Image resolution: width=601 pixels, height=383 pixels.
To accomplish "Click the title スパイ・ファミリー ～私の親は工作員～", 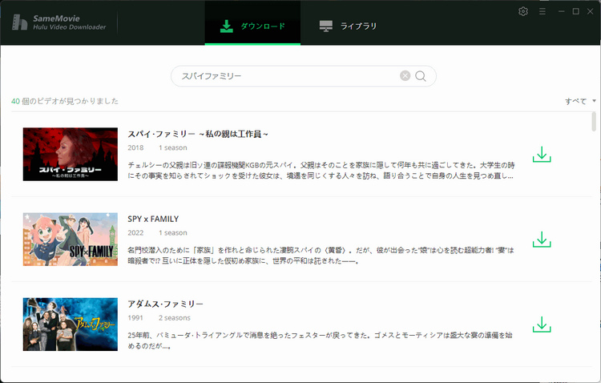I will (x=198, y=134).
